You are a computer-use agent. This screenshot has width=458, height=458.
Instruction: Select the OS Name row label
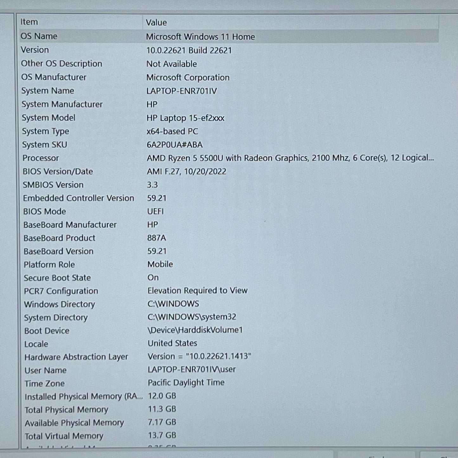39,36
